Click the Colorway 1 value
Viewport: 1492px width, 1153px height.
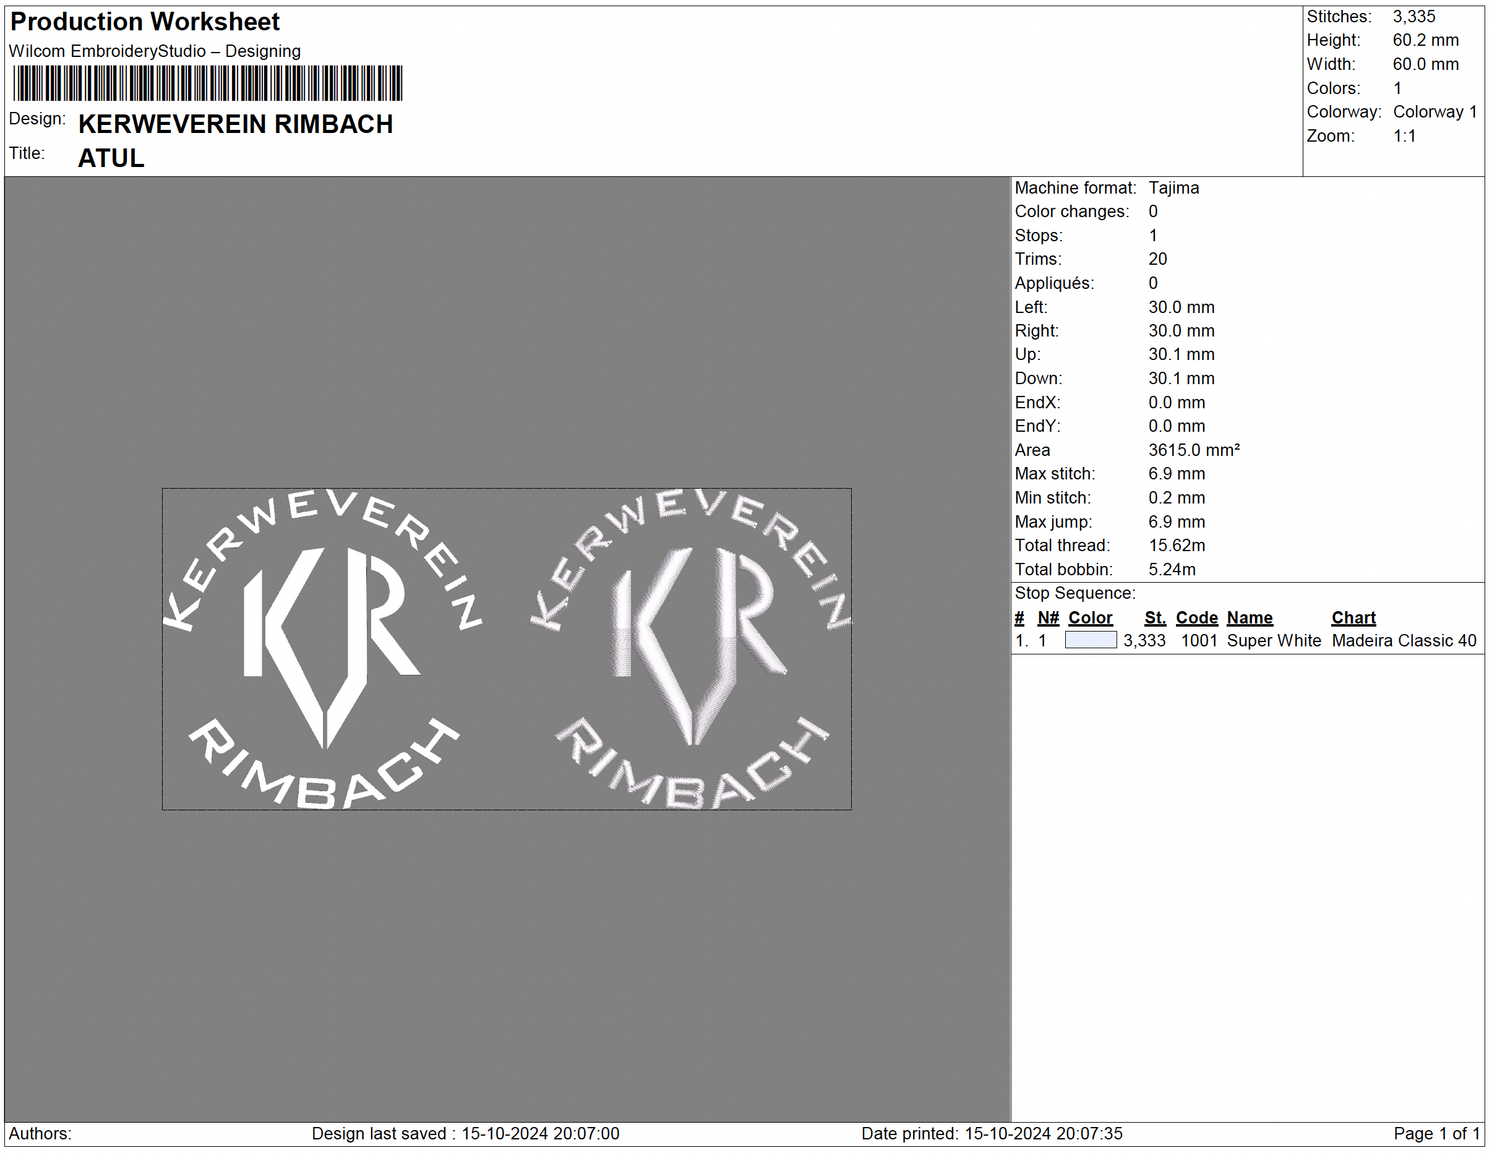pyautogui.click(x=1434, y=112)
